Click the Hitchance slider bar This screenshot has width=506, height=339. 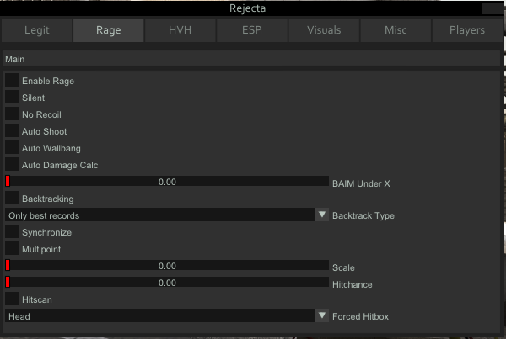point(167,283)
